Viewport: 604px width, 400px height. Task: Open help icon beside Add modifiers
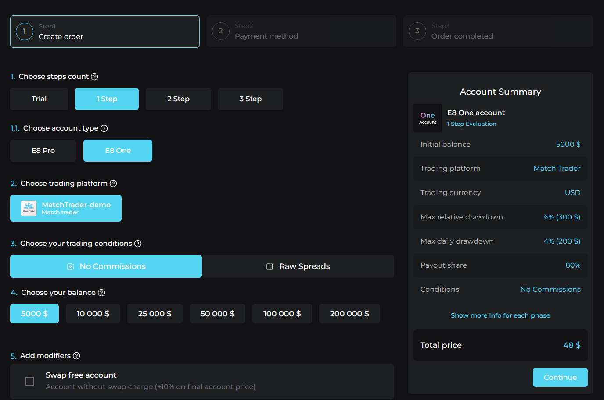coord(76,356)
